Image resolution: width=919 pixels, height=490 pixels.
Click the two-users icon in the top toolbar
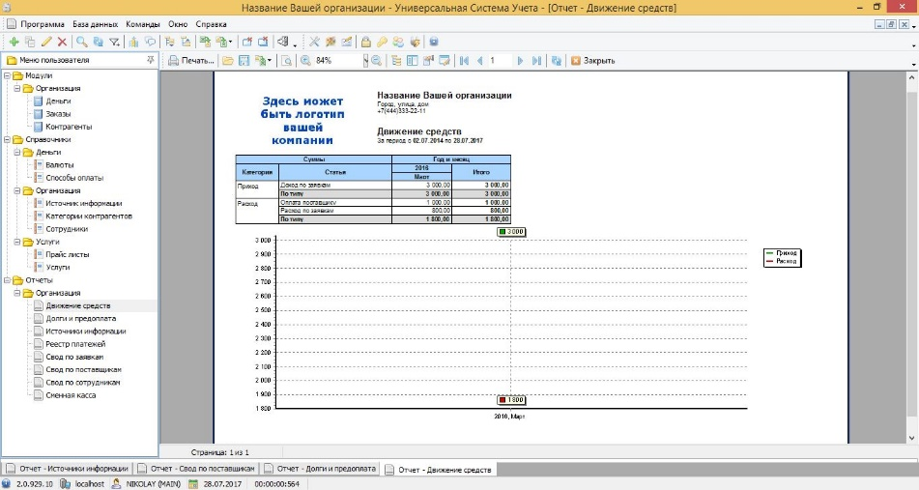pyautogui.click(x=398, y=42)
